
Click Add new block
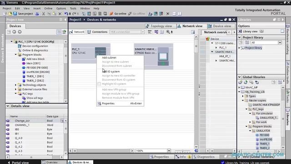tap(35, 59)
